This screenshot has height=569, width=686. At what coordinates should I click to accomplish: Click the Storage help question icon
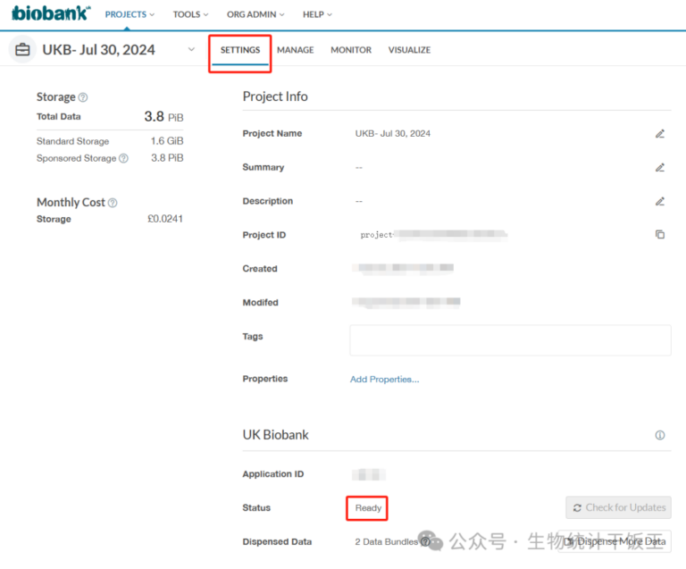click(83, 97)
